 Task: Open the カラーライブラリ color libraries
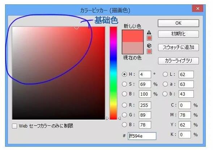coord(178,61)
